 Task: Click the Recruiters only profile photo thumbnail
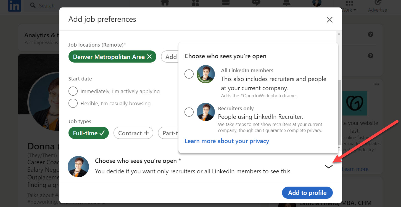[206, 112]
